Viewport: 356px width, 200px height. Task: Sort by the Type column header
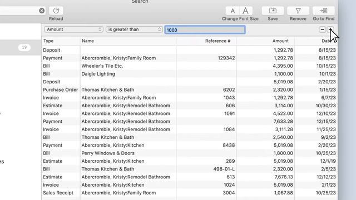pos(61,41)
